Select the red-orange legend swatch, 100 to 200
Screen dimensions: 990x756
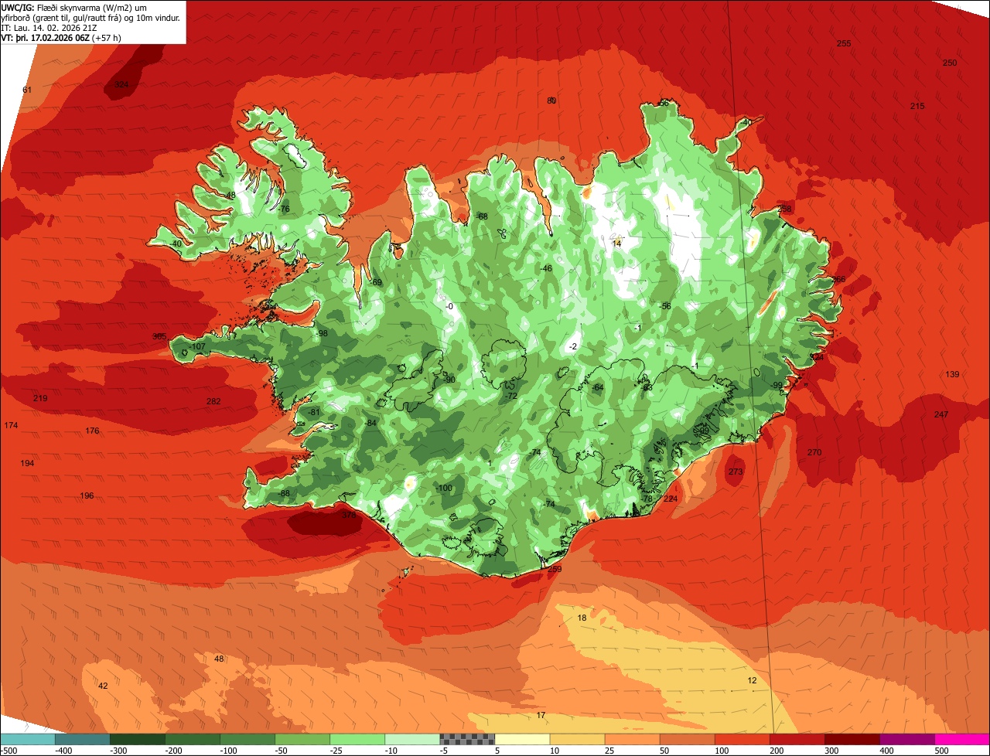(x=742, y=740)
